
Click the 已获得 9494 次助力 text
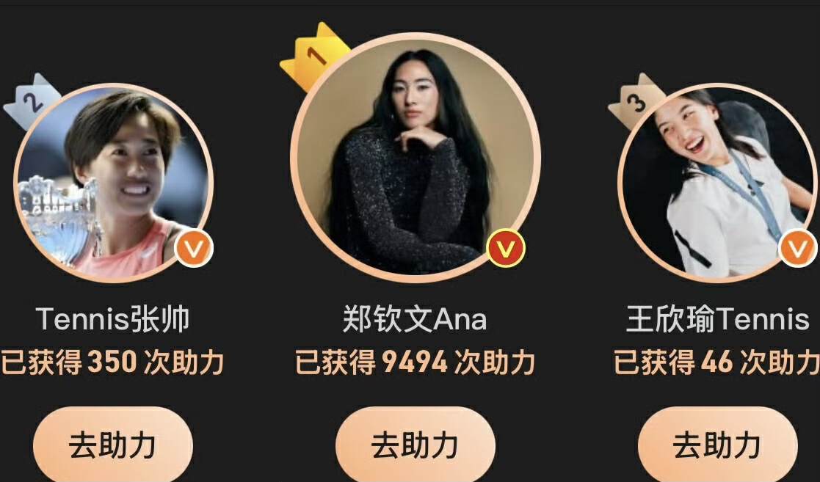click(416, 362)
